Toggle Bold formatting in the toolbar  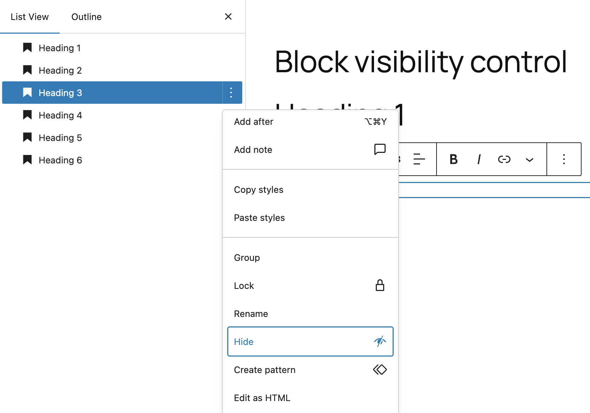pos(453,160)
